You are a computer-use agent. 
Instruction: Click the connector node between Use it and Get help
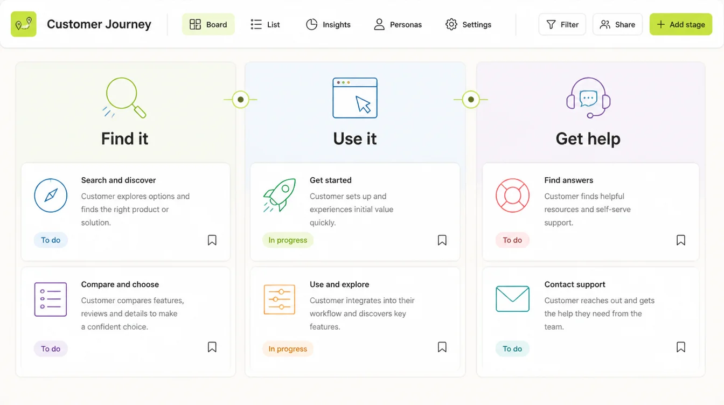click(471, 100)
